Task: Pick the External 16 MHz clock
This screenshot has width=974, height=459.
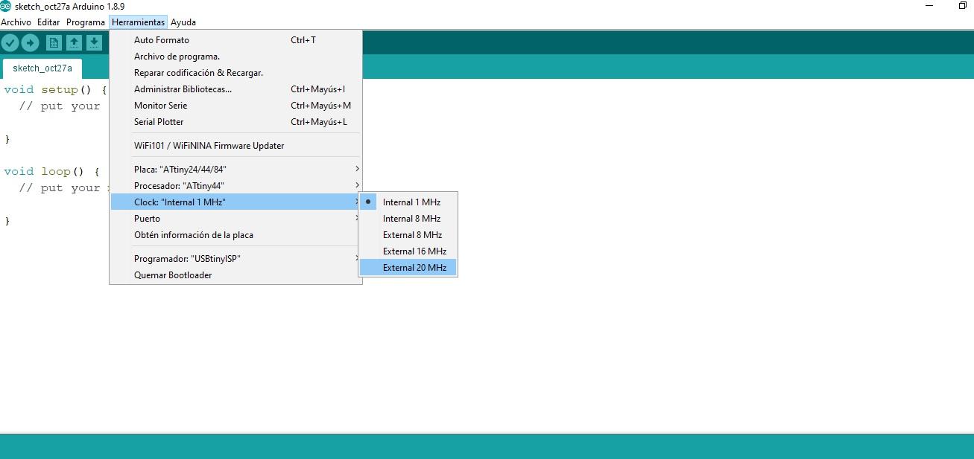Action: click(x=414, y=251)
